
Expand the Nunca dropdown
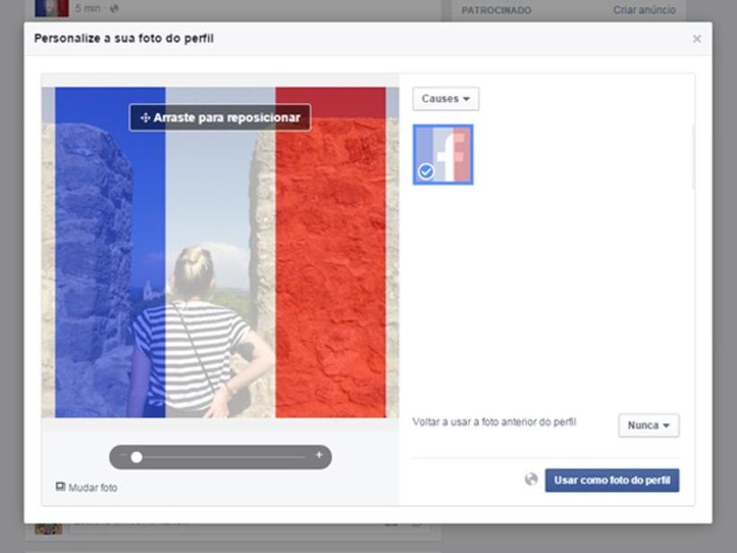coord(648,426)
